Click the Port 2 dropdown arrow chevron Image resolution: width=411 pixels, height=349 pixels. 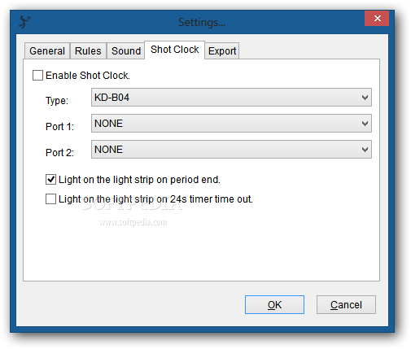(365, 150)
